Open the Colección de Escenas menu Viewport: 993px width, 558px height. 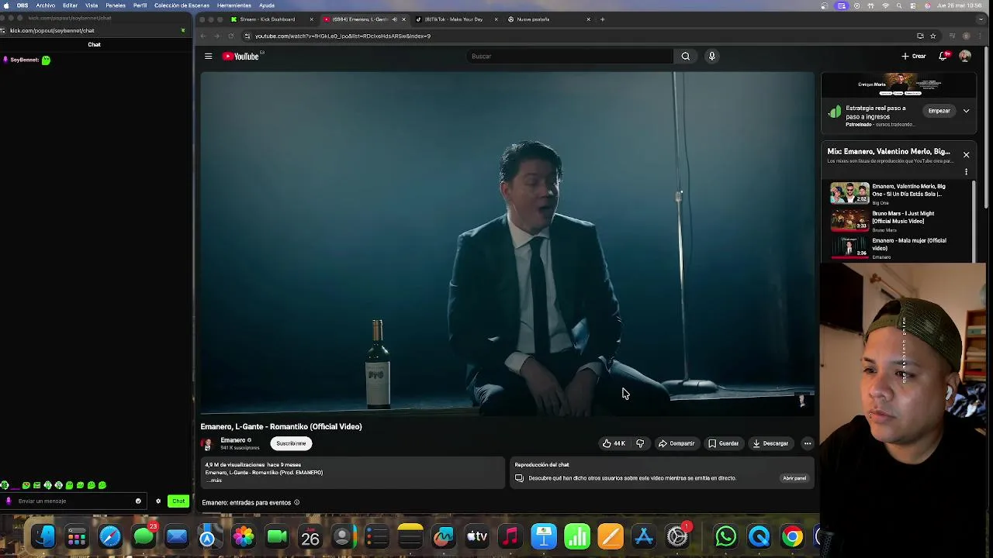[x=182, y=5]
